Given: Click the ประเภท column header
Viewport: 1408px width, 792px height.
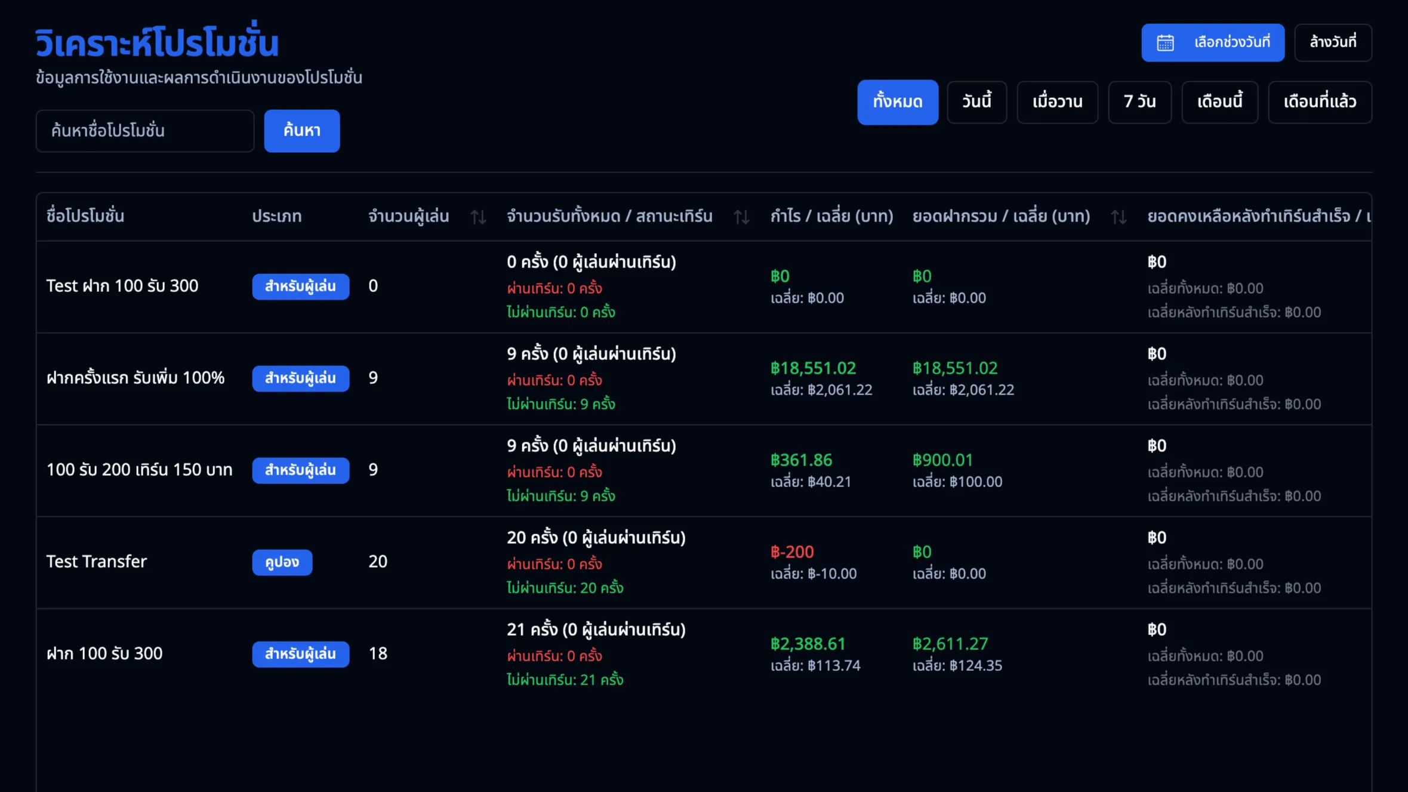Looking at the screenshot, I should [276, 216].
